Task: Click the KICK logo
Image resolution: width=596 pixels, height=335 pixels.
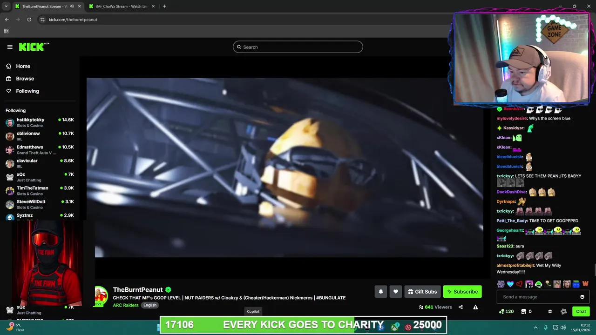Action: tap(34, 47)
